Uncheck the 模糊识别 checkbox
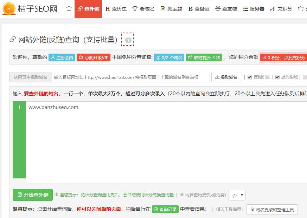Viewport: 307px width, 218px height. (249, 77)
